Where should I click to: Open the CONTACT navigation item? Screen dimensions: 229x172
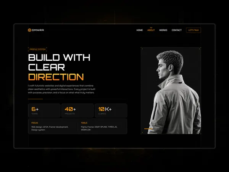(x=177, y=30)
